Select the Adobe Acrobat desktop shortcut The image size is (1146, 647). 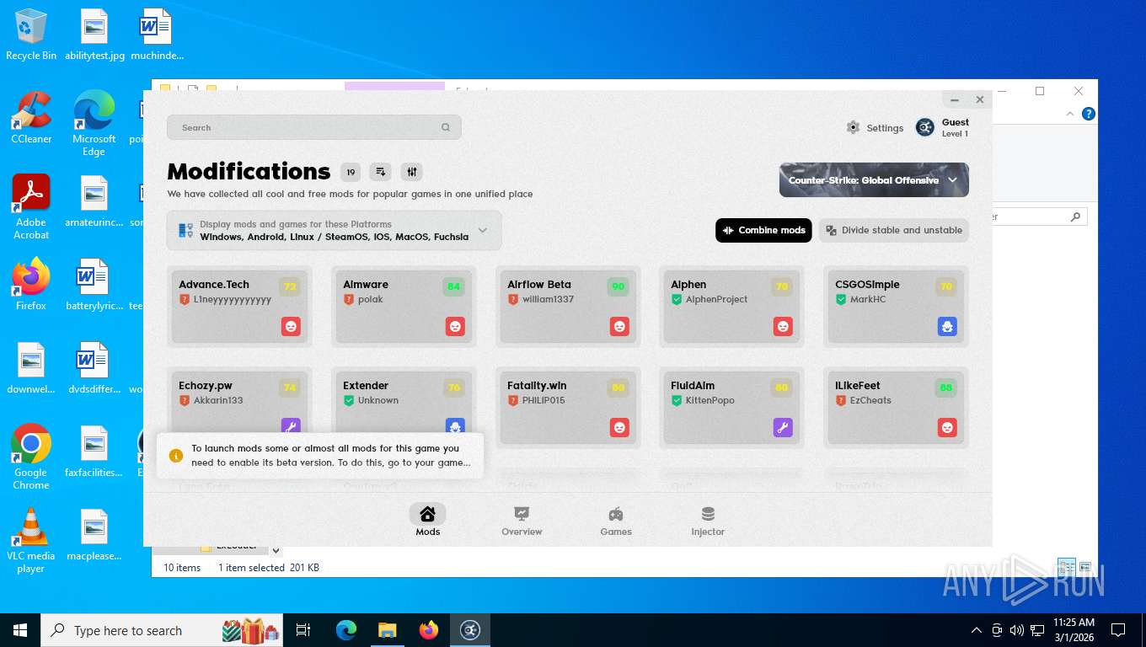pyautogui.click(x=31, y=207)
